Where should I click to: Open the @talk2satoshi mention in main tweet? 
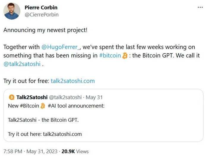[22, 64]
